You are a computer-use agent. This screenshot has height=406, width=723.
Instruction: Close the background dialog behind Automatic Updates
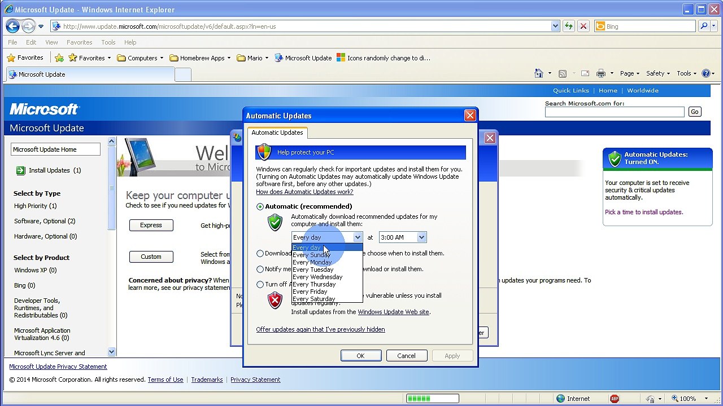click(x=490, y=138)
